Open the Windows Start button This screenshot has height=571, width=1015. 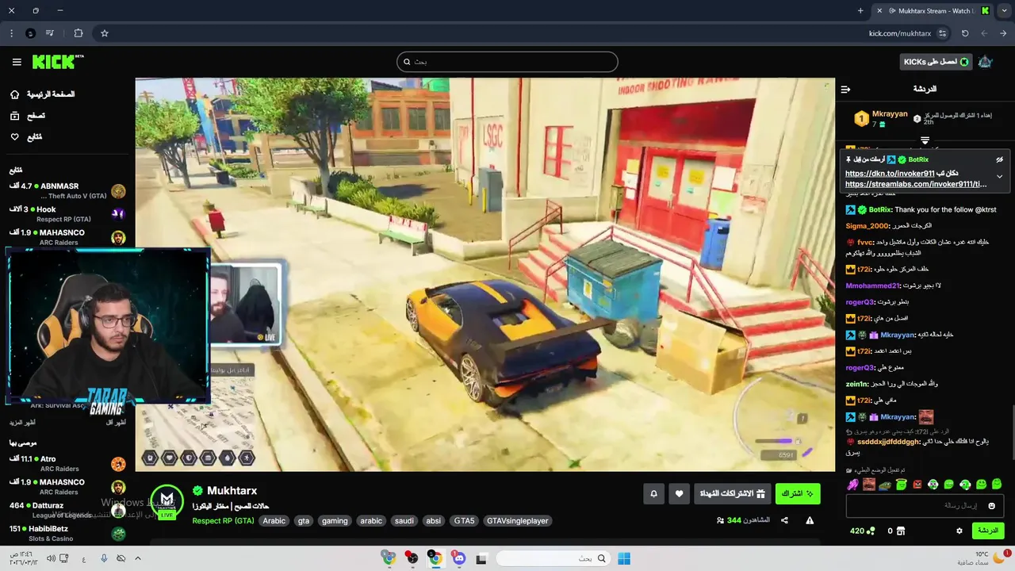(x=624, y=558)
